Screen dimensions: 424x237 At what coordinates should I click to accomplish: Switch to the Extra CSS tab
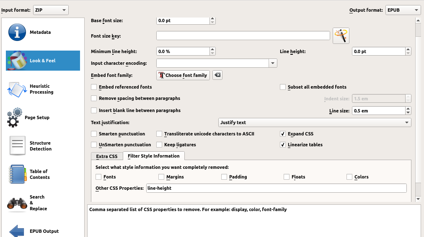[107, 156]
